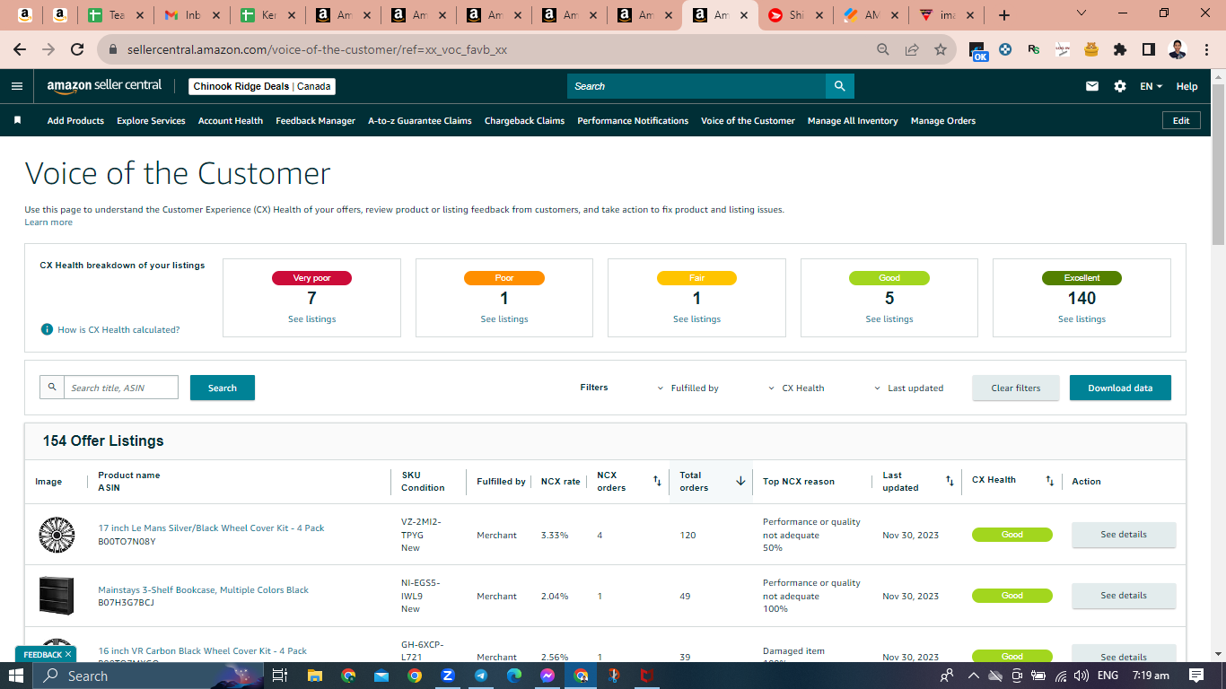Open the Windows notification center icon

click(x=1196, y=676)
